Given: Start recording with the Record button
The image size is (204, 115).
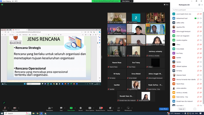Looking at the screenshot, I should point(81,109).
